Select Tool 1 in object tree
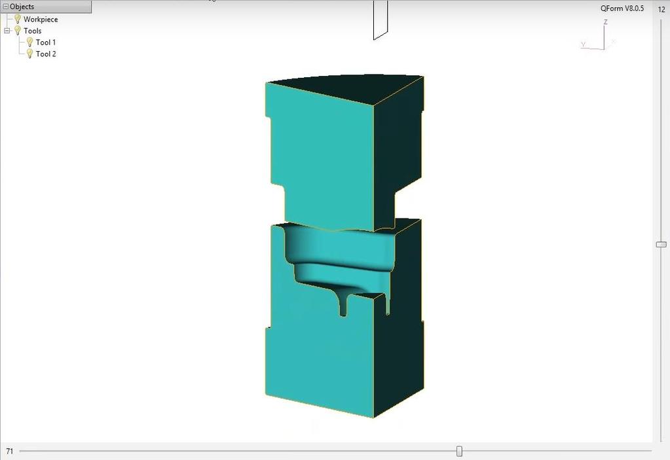Screen dimensions: 670x460 pyautogui.click(x=46, y=43)
